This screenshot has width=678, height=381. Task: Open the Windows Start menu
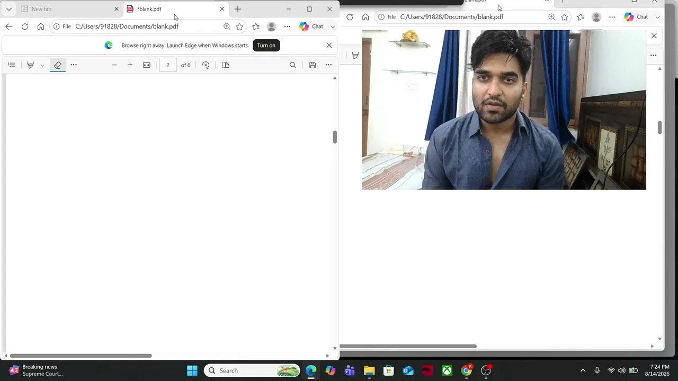[x=192, y=370]
